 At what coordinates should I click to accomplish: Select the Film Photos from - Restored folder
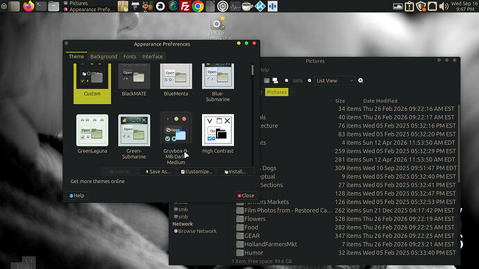(345, 211)
